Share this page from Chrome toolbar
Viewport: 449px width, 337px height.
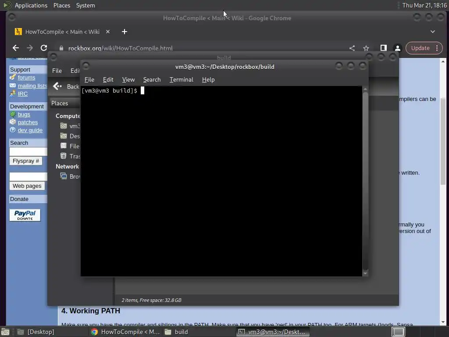click(352, 48)
